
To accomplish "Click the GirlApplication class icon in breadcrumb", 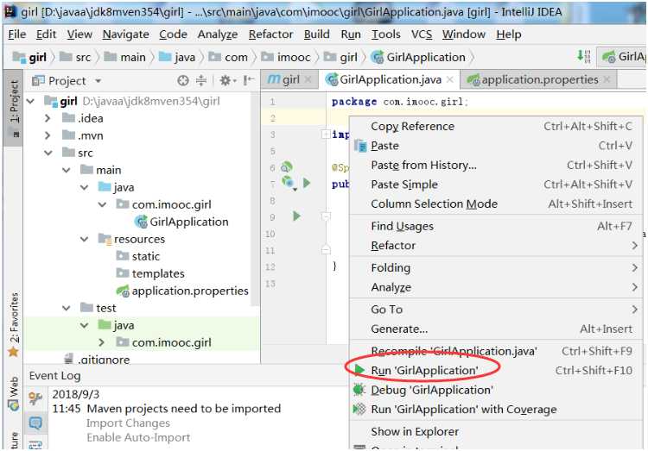I will [x=377, y=57].
